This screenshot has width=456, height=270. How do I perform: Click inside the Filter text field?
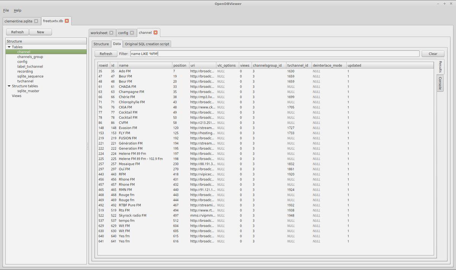click(x=274, y=54)
